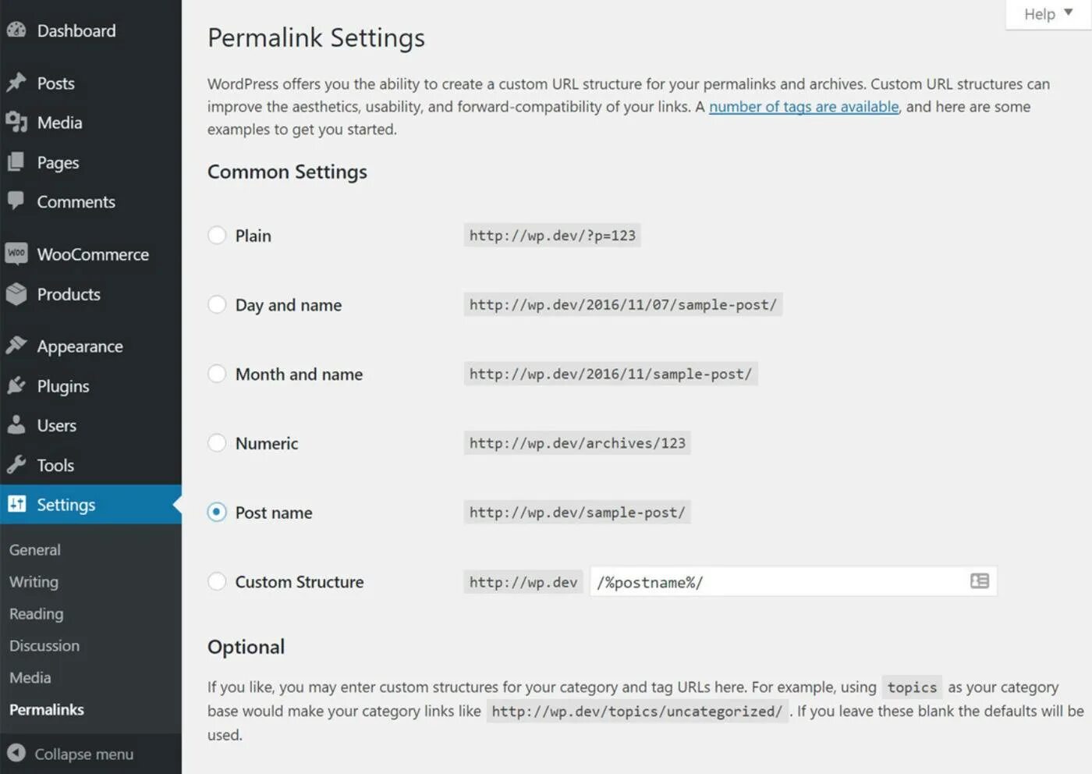Image resolution: width=1092 pixels, height=774 pixels.
Task: Click the Users person icon
Action: [16, 425]
